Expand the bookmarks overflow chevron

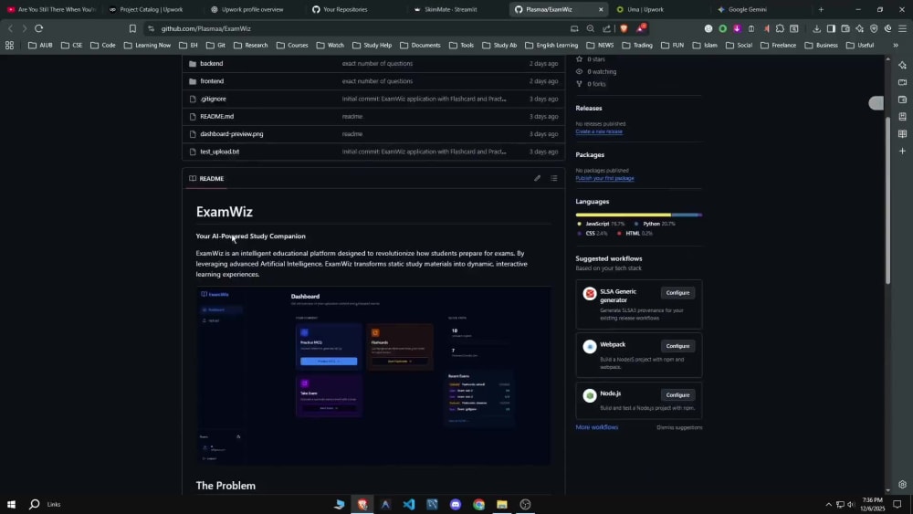pyautogui.click(x=896, y=46)
